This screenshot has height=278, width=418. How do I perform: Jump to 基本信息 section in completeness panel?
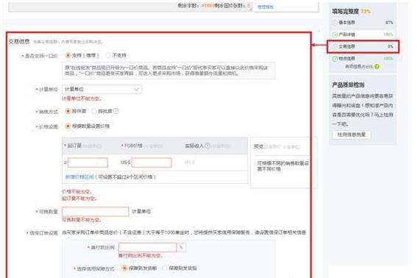click(x=363, y=23)
